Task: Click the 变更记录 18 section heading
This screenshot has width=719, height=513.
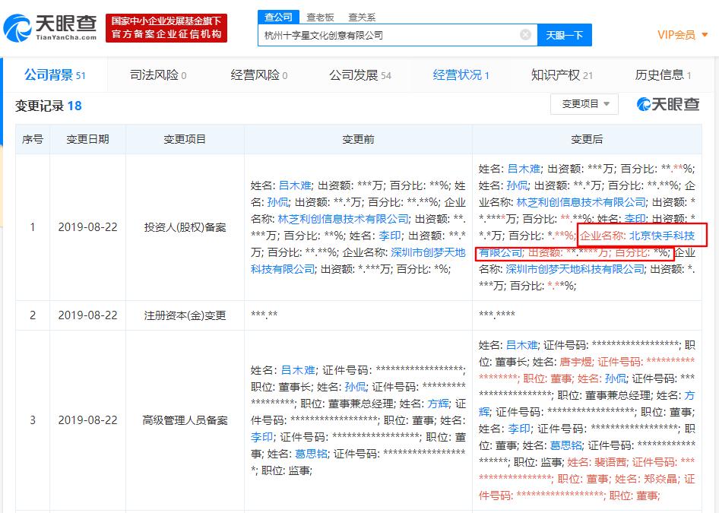Action: coord(48,106)
